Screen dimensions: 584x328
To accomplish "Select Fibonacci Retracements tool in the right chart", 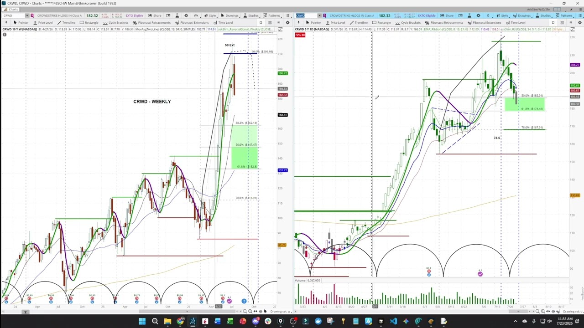I will (x=444, y=23).
